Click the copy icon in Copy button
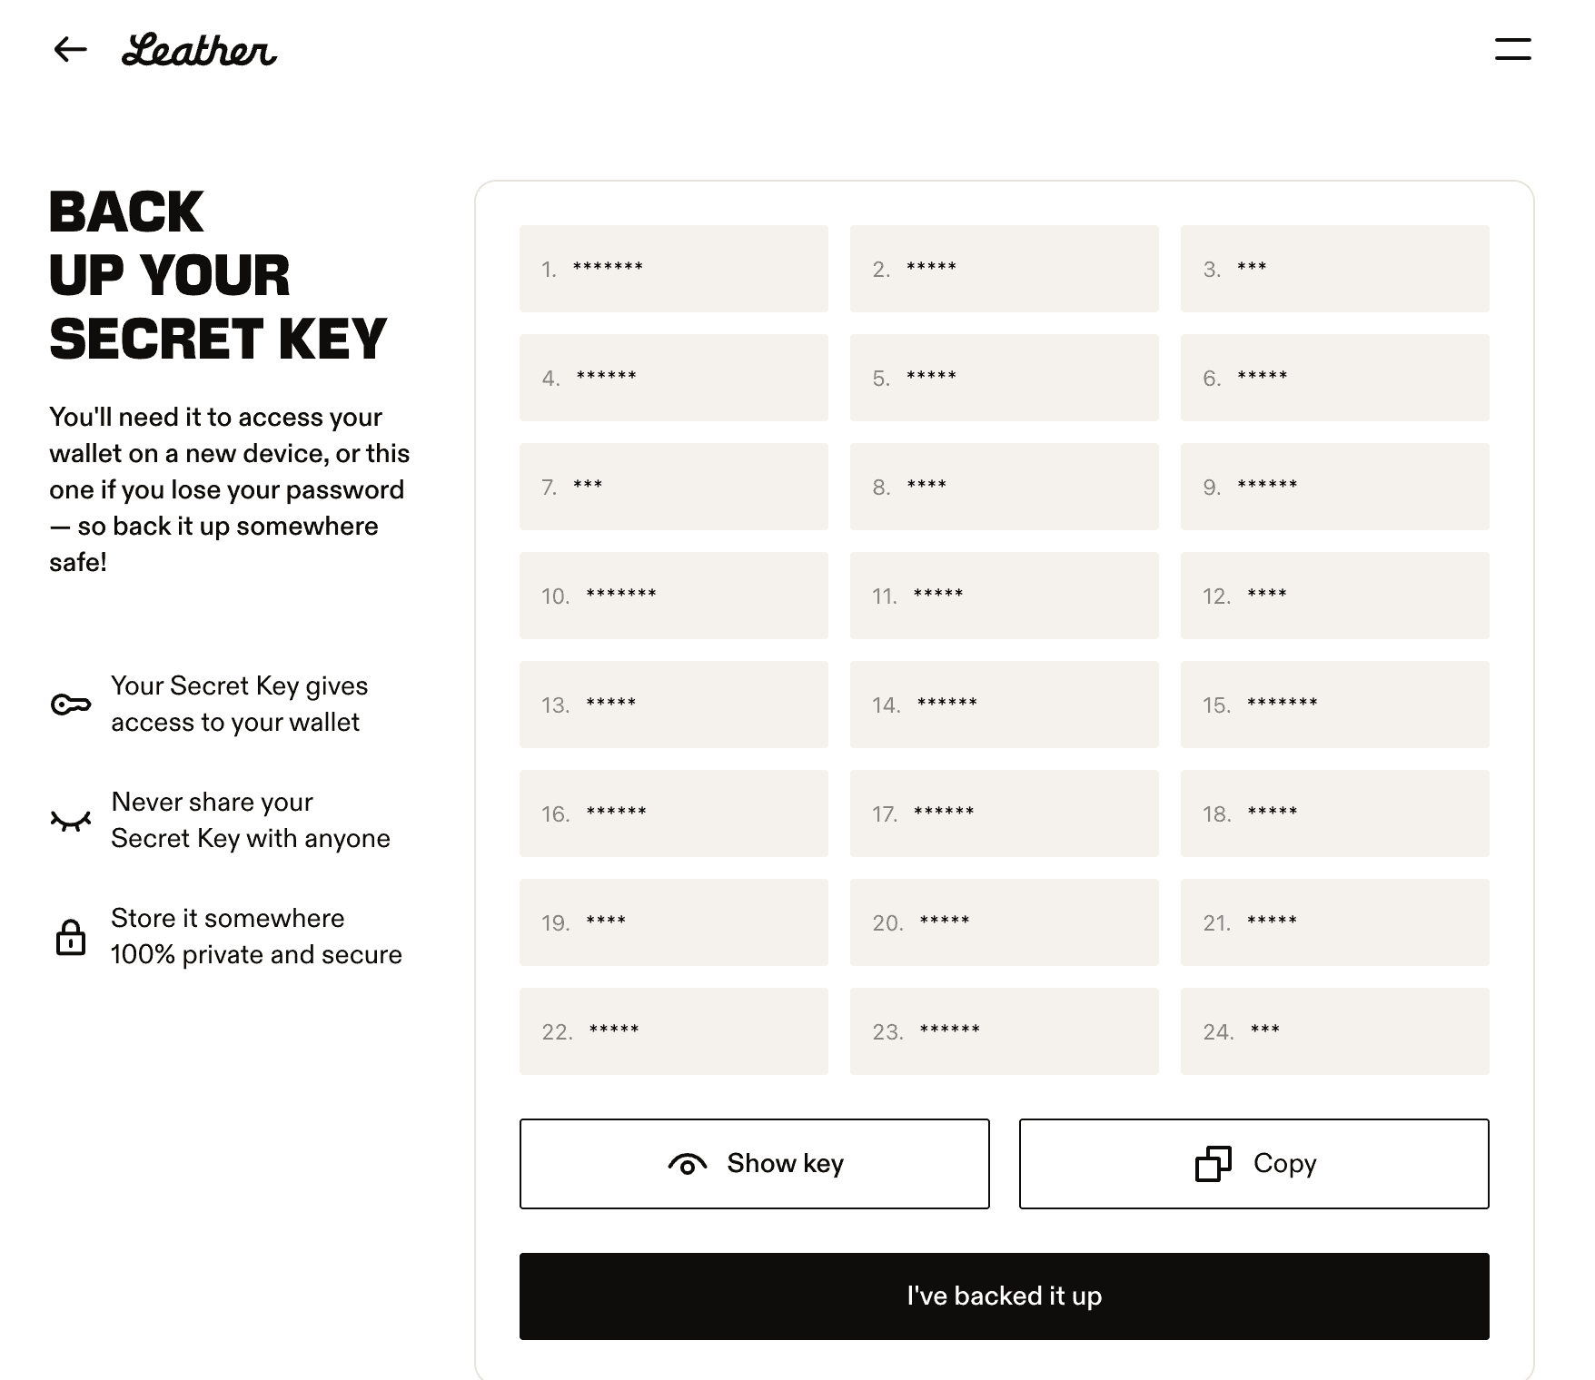The height and width of the screenshot is (1380, 1595). click(1214, 1164)
